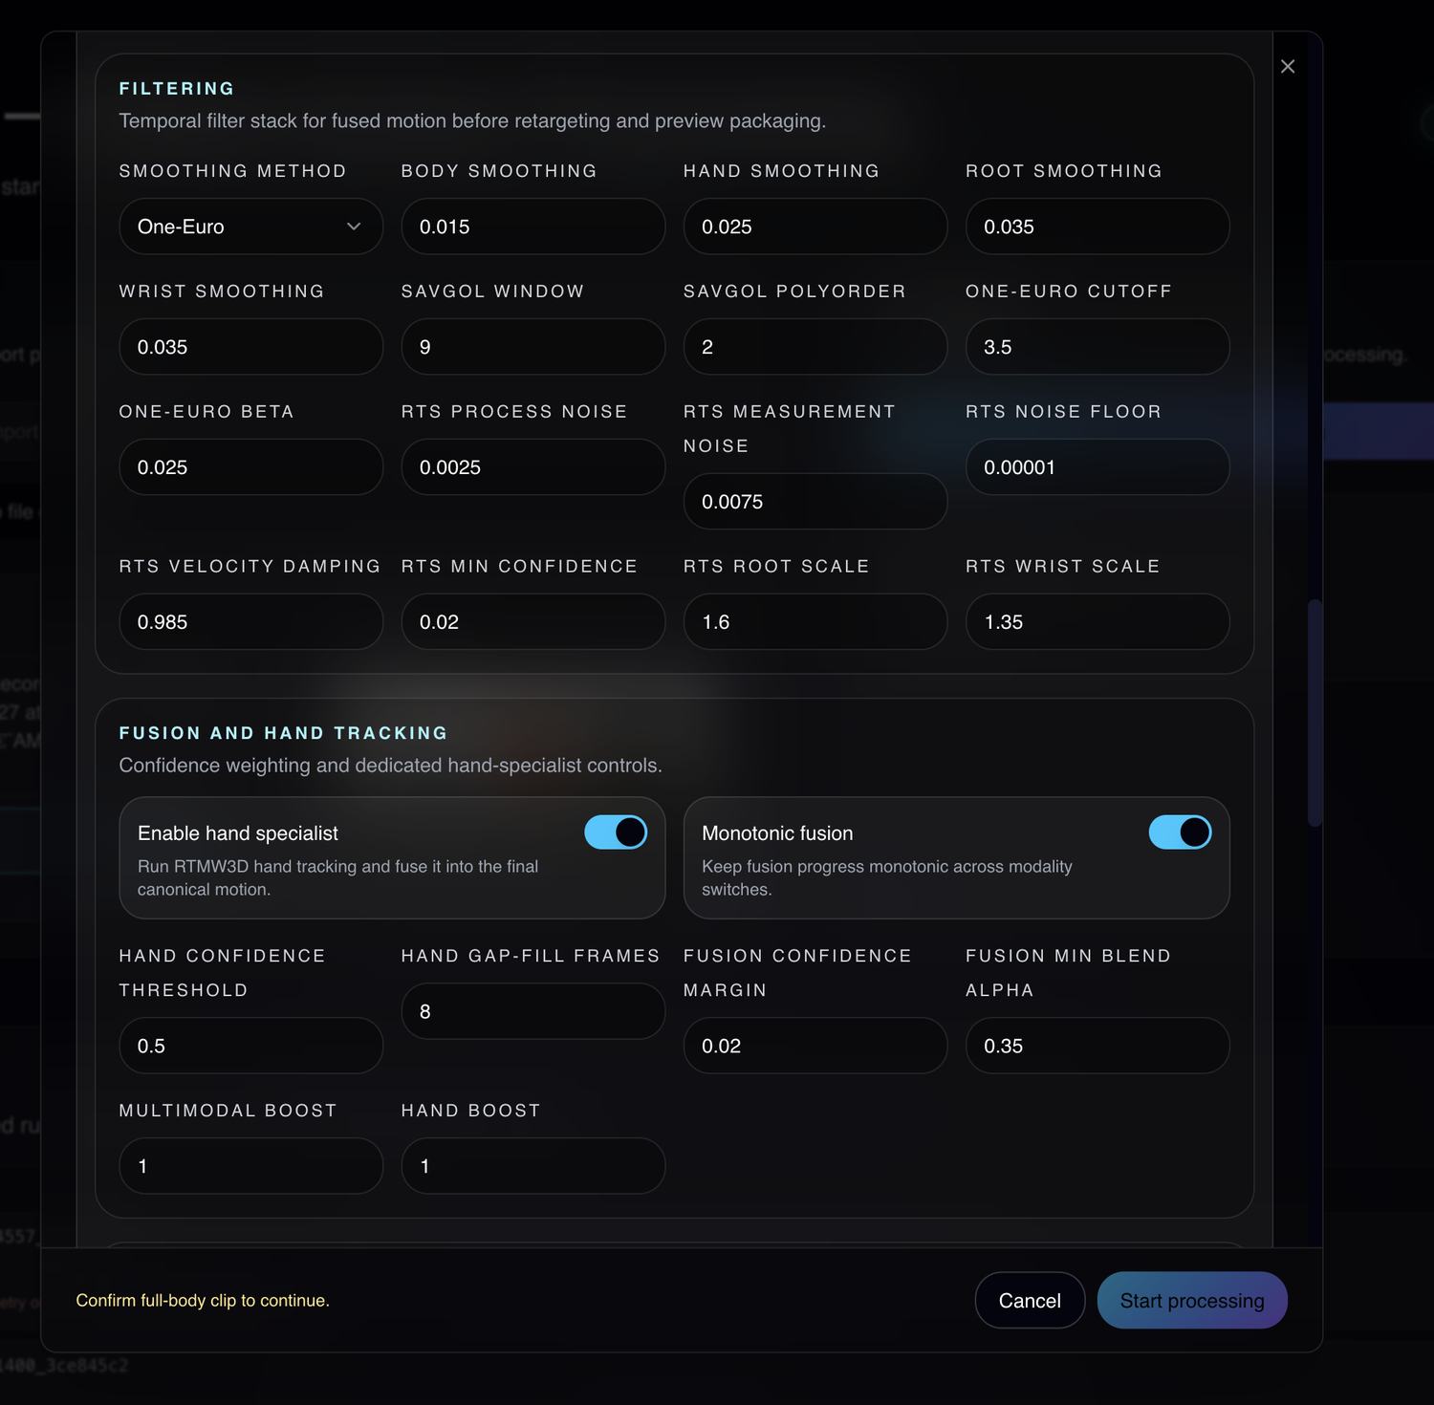The width and height of the screenshot is (1434, 1405).
Task: Click the Cancel button
Action: pos(1030,1300)
